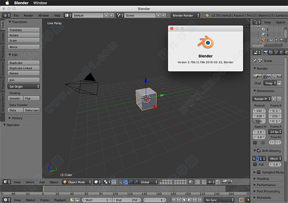Click the Smooth shading button

[x=15, y=98]
